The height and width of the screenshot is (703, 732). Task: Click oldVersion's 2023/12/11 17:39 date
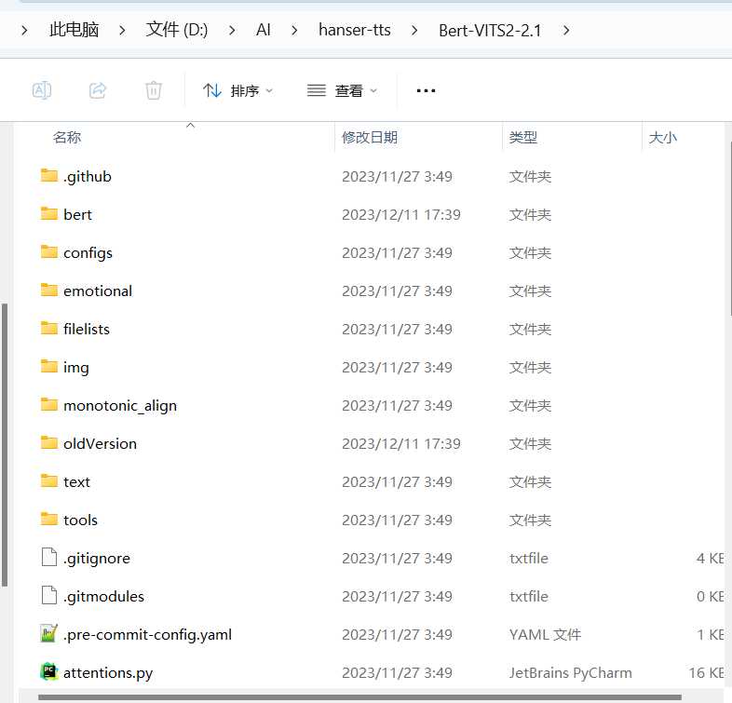tap(401, 443)
